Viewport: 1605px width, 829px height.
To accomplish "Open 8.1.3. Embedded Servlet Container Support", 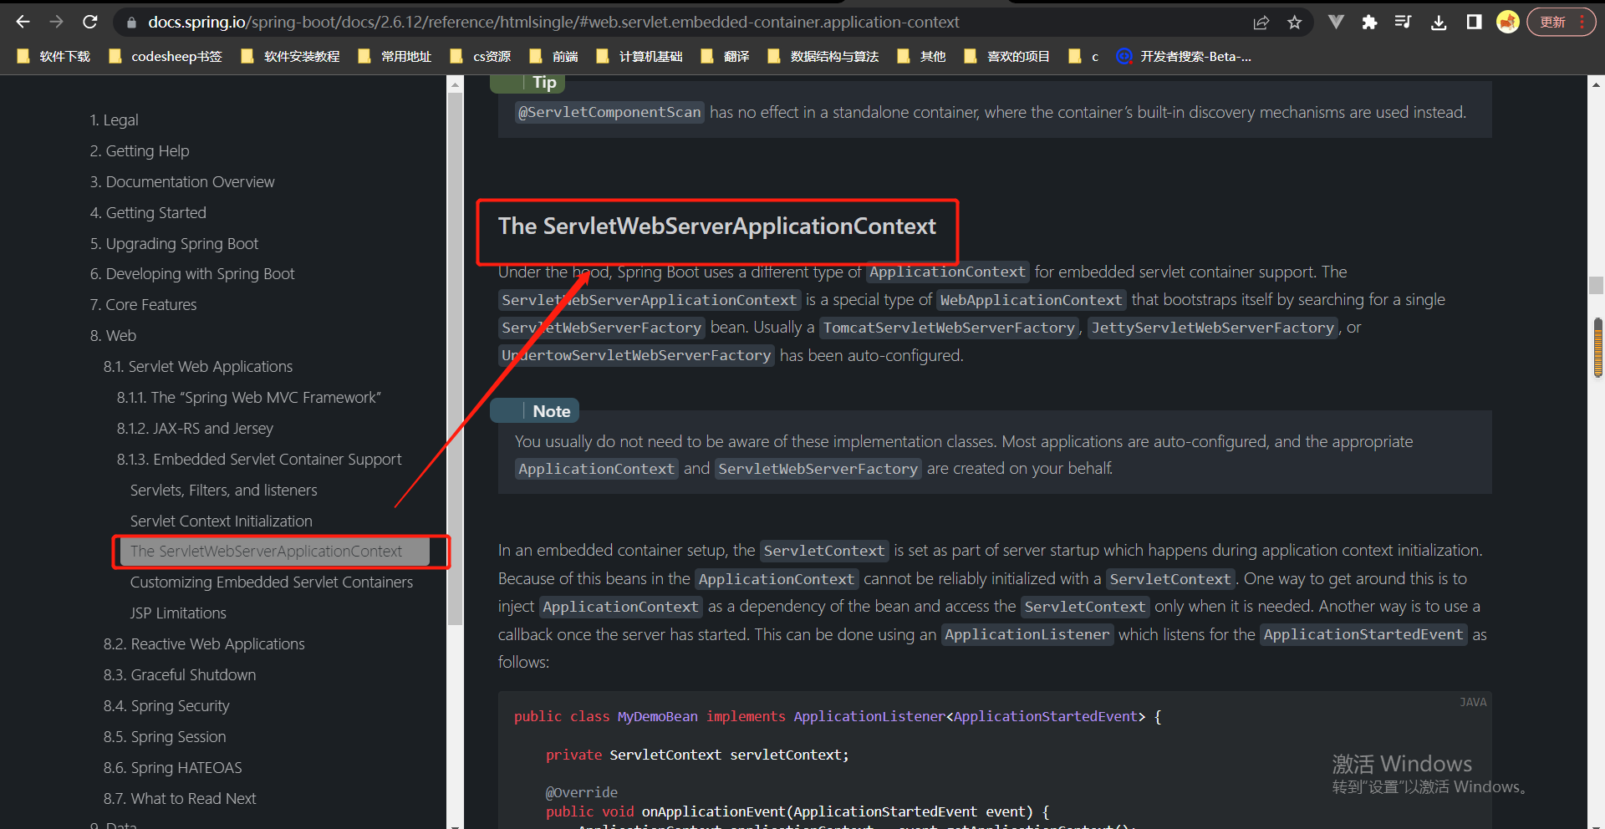I will 259,460.
